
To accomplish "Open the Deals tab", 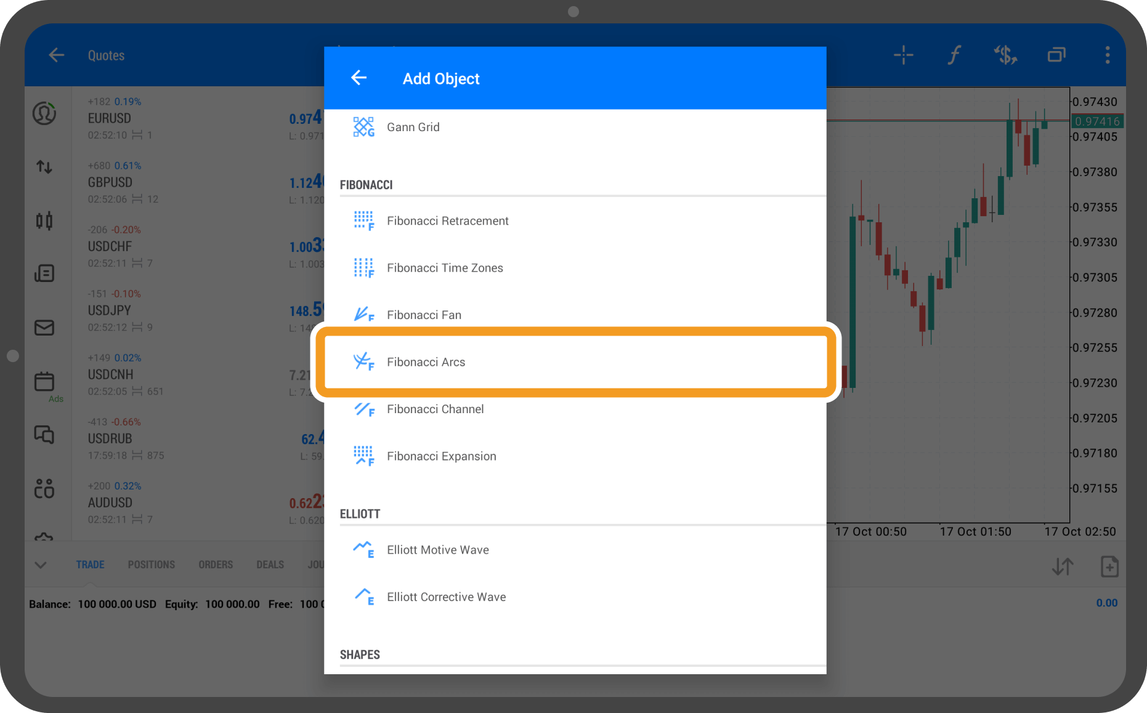I will click(270, 565).
